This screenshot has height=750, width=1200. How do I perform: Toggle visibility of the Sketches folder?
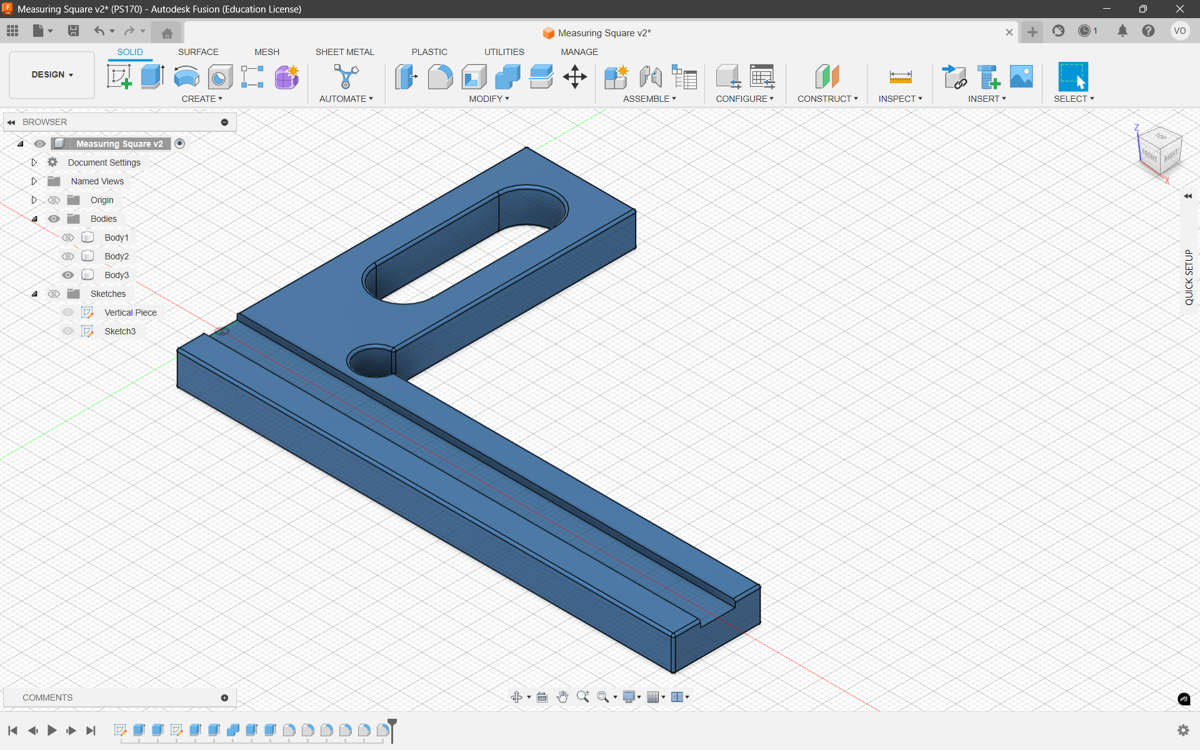coord(54,294)
